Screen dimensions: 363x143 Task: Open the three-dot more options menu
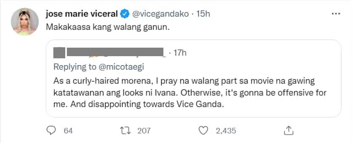[x=336, y=14]
